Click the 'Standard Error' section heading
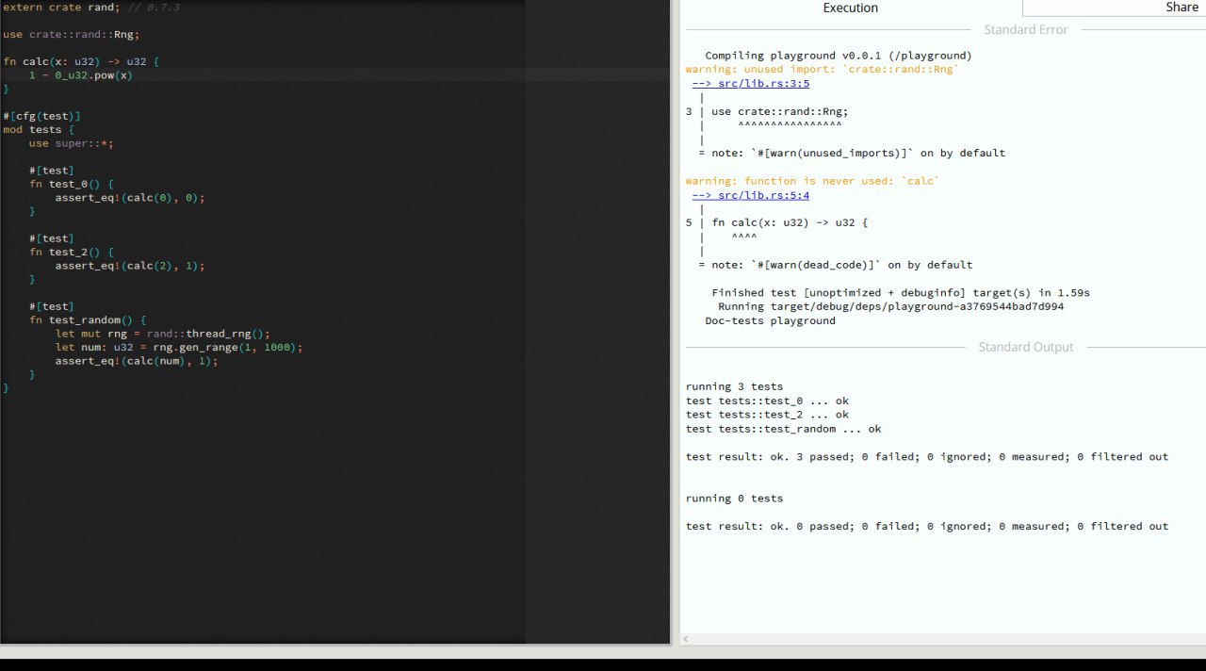Image resolution: width=1206 pixels, height=671 pixels. 1026,29
